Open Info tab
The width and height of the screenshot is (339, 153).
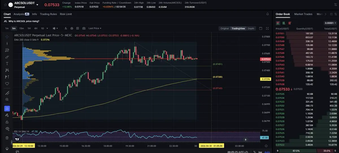(34, 14)
